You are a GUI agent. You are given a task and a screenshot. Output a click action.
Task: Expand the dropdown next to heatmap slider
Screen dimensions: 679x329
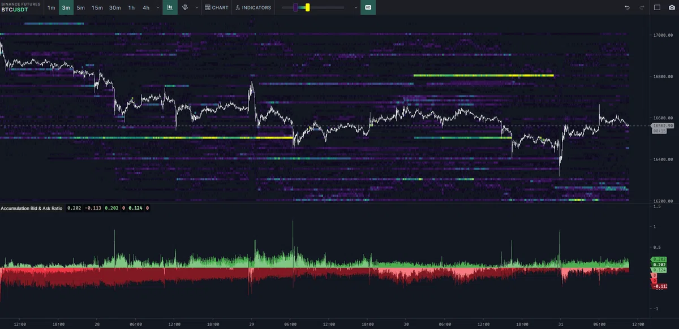(355, 8)
